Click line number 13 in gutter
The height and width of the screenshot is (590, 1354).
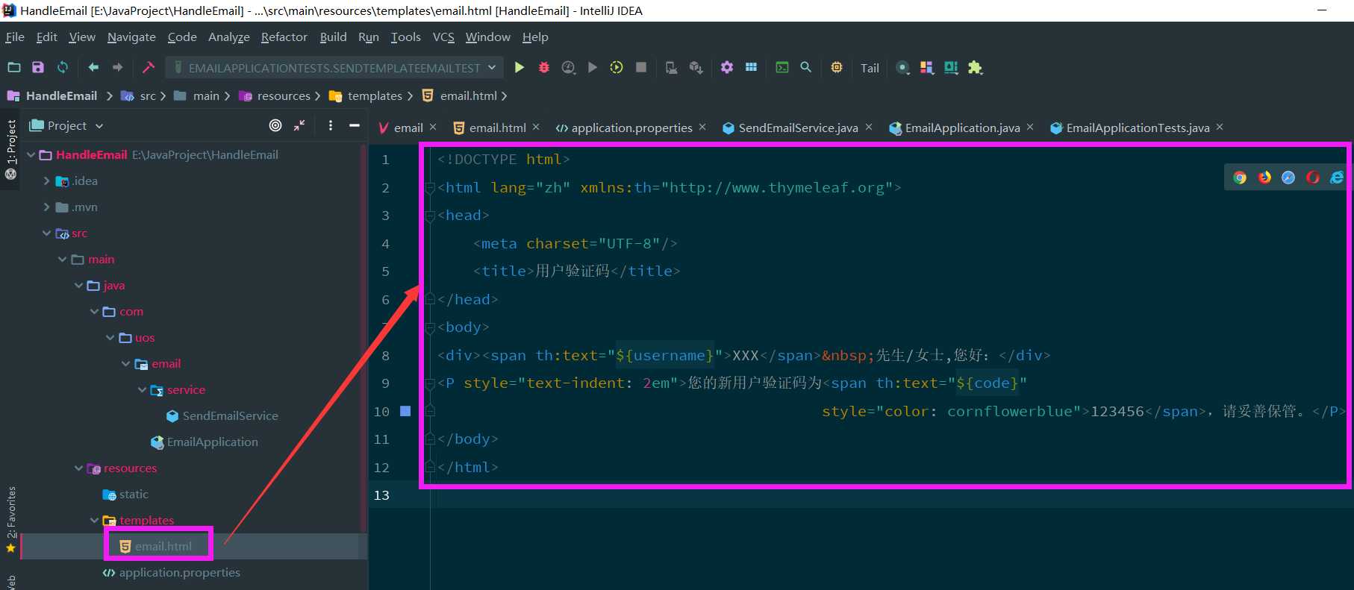point(381,495)
